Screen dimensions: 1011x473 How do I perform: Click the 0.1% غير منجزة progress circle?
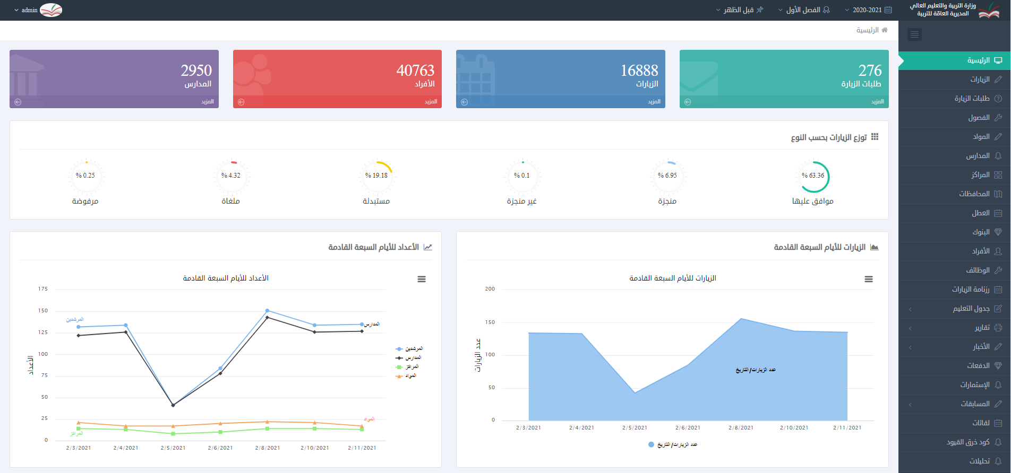click(522, 177)
